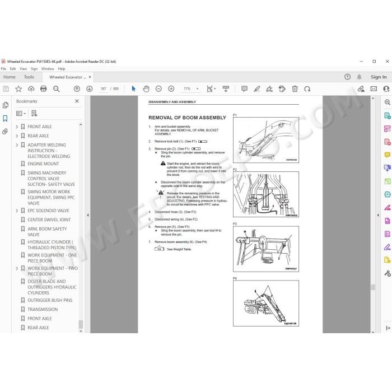This screenshot has height=392, width=392.
Task: Open bookmarks options dropdown
Action: point(21,113)
